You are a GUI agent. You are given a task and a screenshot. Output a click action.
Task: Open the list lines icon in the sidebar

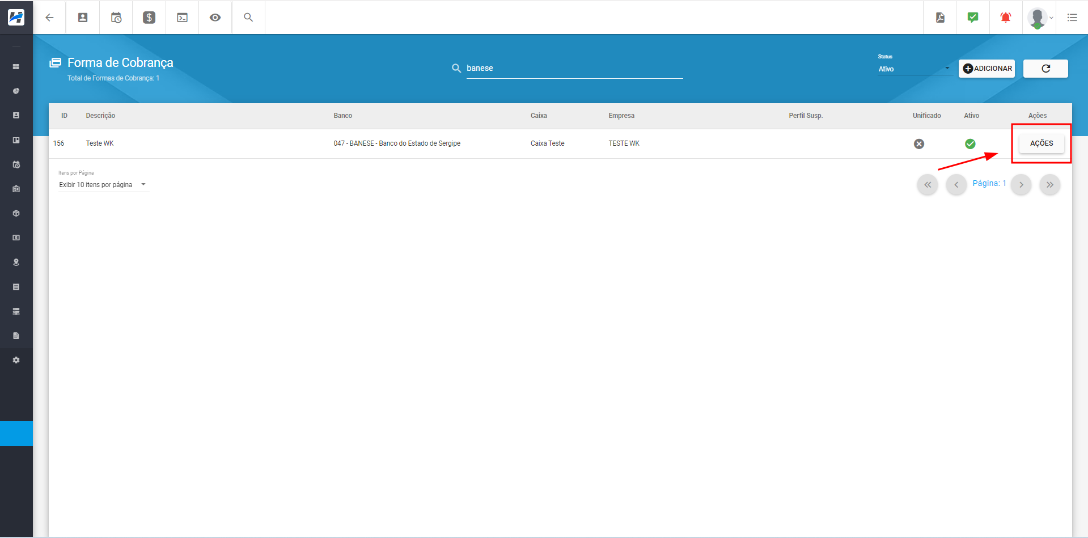tap(16, 287)
